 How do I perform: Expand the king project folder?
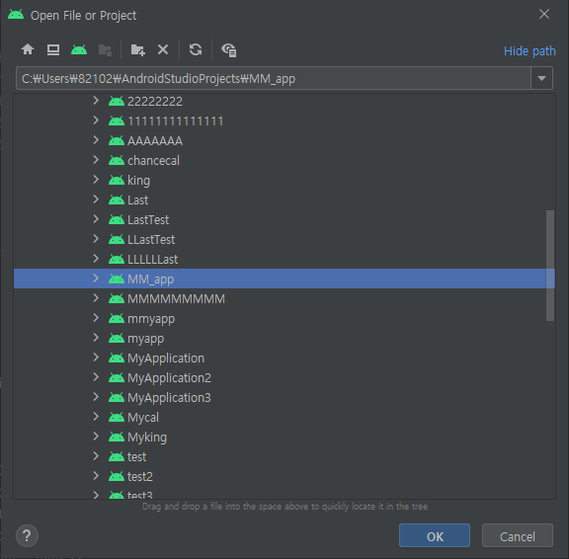point(96,180)
